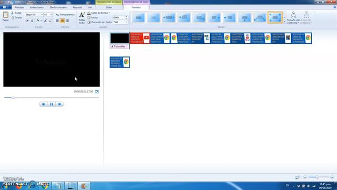Open Tamaño del contorno dropdown
This screenshot has height=190, width=337.
[x=293, y=17]
